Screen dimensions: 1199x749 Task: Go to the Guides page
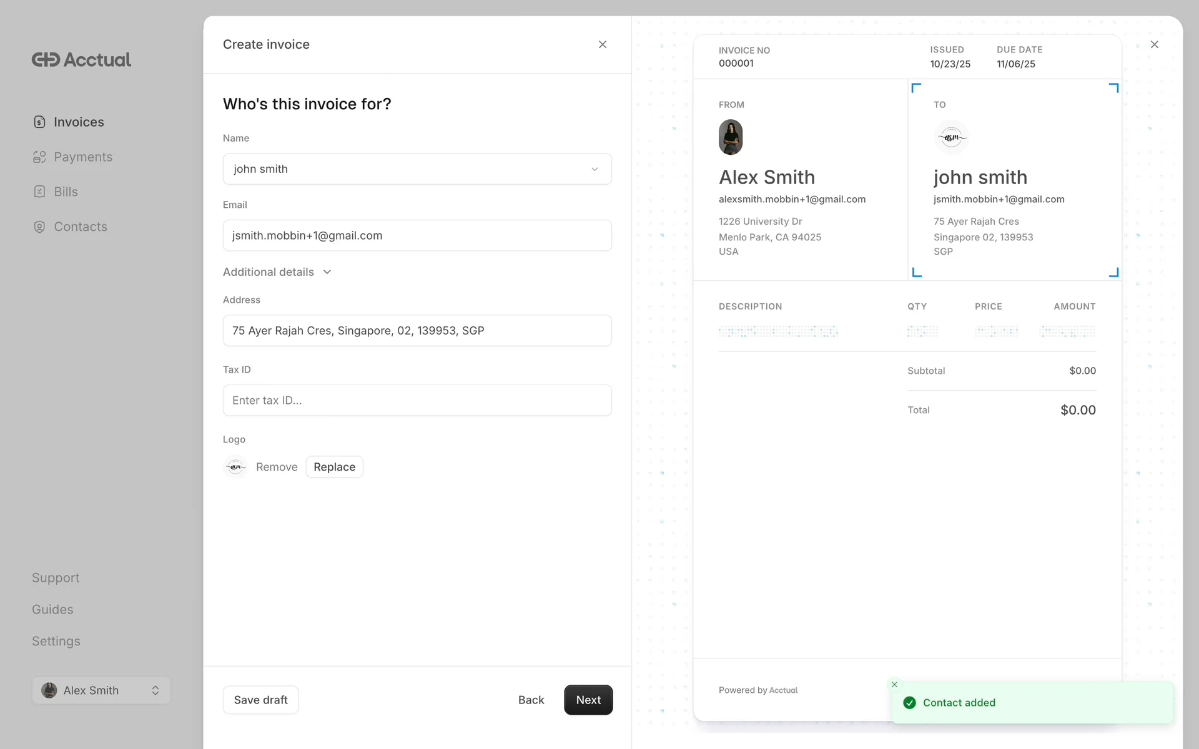[x=52, y=609]
